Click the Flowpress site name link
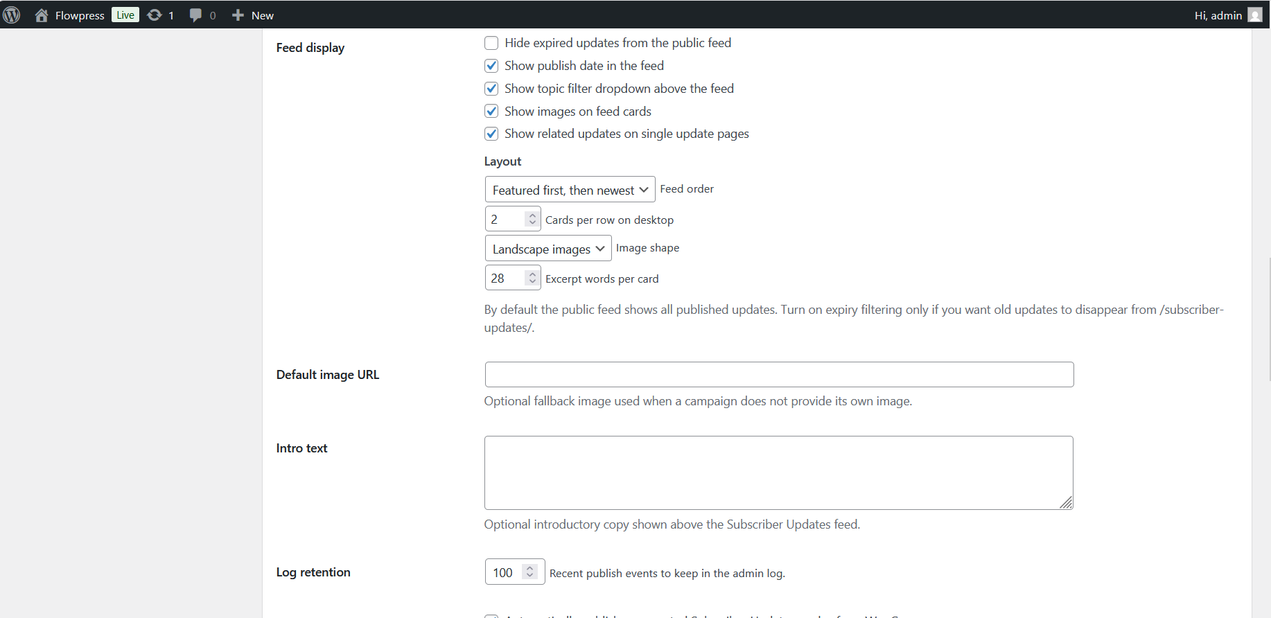The image size is (1271, 618). [x=80, y=15]
